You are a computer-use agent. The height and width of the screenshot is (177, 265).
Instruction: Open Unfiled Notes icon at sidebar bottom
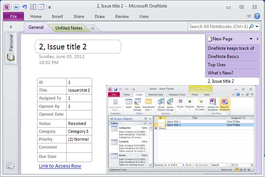10,166
